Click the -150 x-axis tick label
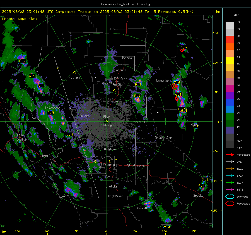This screenshot has width=251, height=235. 16,231
